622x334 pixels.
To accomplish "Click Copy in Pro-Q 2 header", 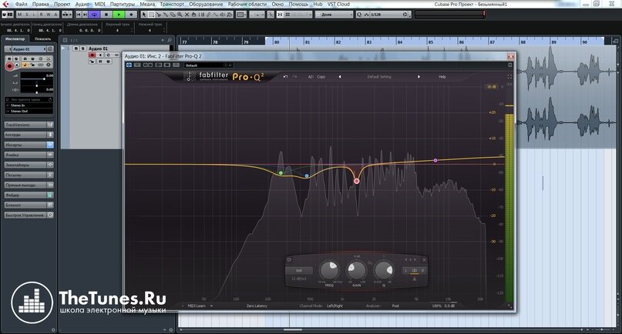I will click(321, 77).
